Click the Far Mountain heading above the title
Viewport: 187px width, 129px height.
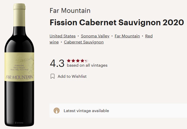(x=70, y=11)
